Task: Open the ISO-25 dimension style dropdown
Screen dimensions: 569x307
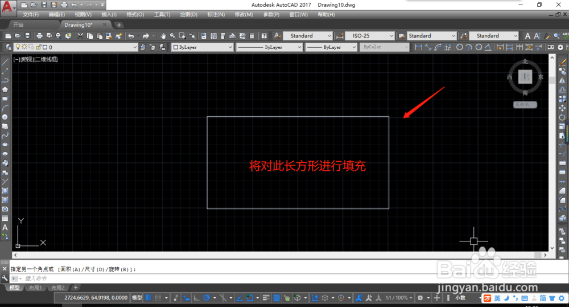Action: (x=369, y=36)
